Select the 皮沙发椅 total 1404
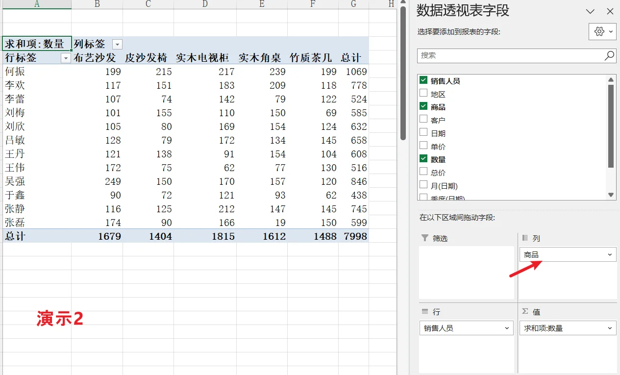This screenshot has width=620, height=375. point(148,236)
